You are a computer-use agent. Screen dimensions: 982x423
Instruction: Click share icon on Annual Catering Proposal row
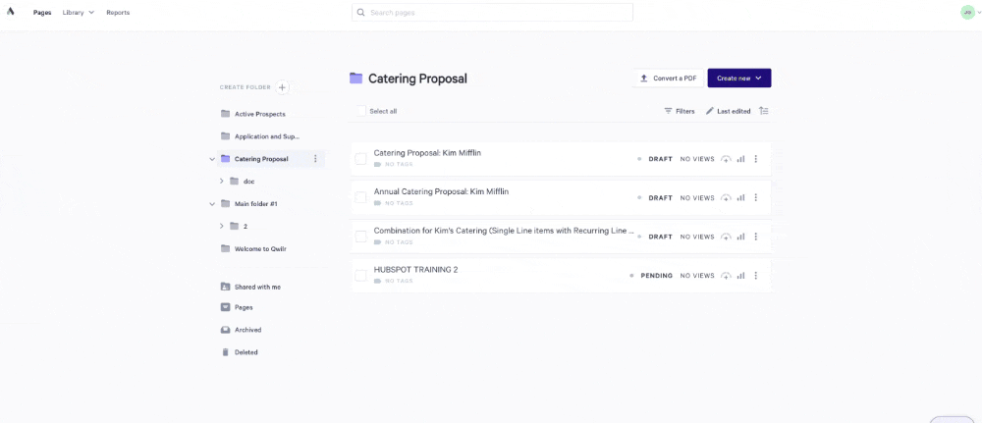click(726, 197)
